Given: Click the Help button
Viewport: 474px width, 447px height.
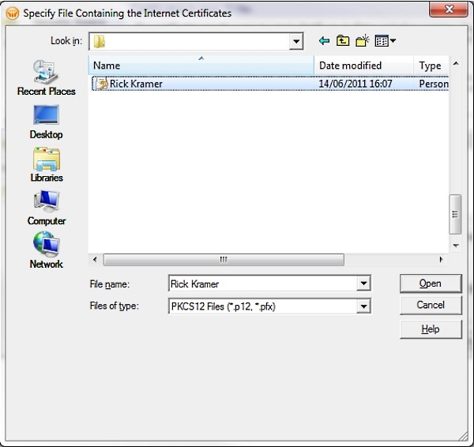Looking at the screenshot, I should pos(431,329).
